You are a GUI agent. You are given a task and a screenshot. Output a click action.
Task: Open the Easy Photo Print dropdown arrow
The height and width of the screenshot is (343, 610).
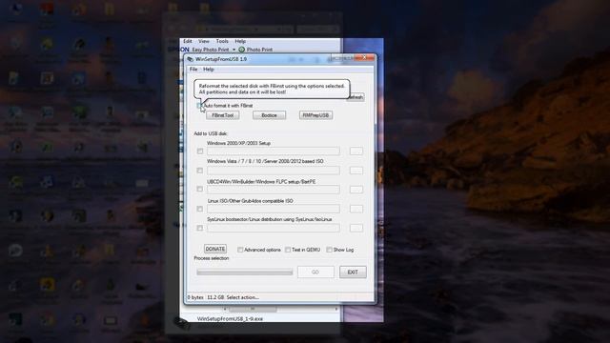[234, 50]
